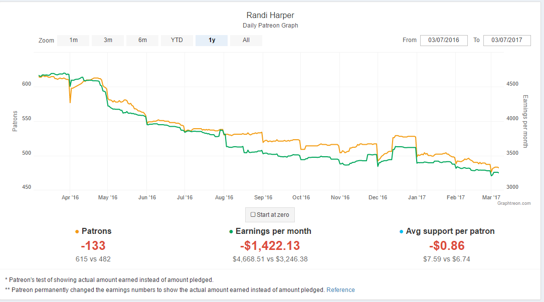Click the Randi Harper chart title

270,15
